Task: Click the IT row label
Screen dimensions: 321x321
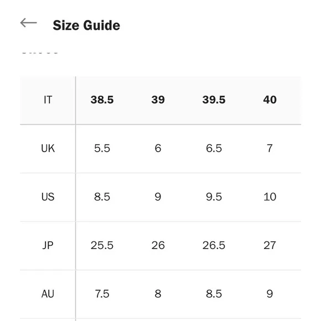Action: click(x=48, y=100)
